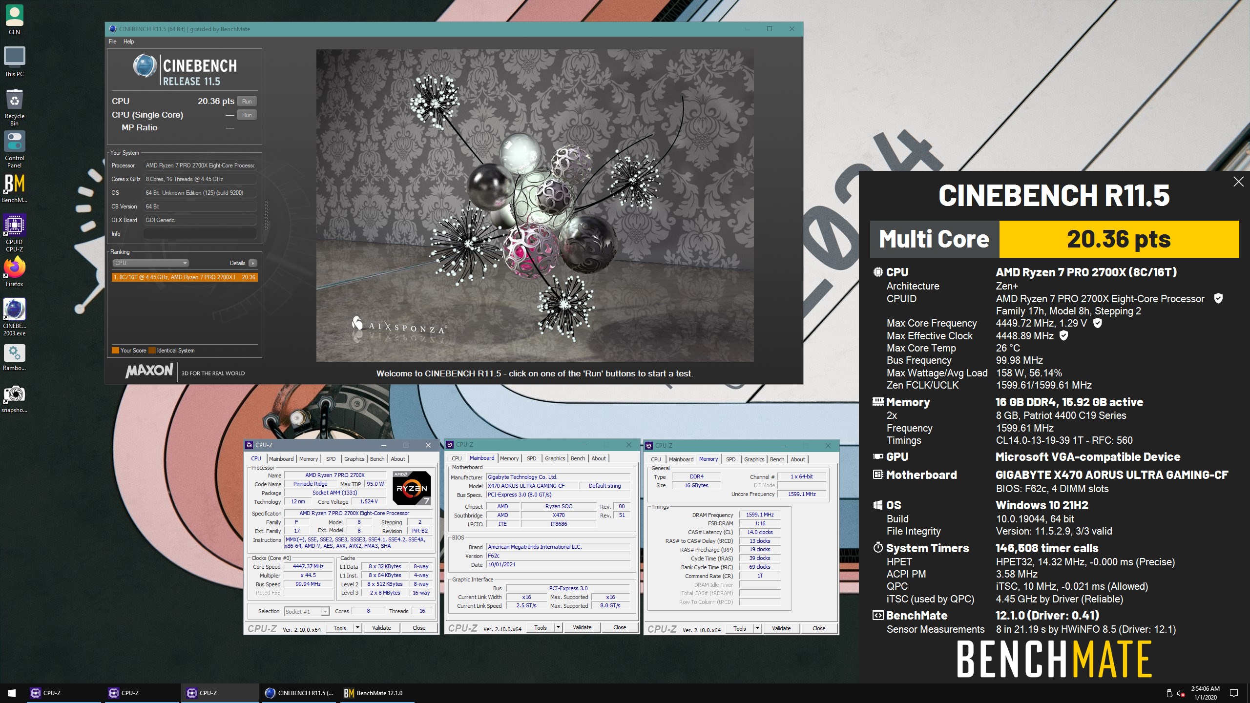The height and width of the screenshot is (703, 1250).
Task: Open SPD tab in left CPU-Z window
Action: coord(331,458)
